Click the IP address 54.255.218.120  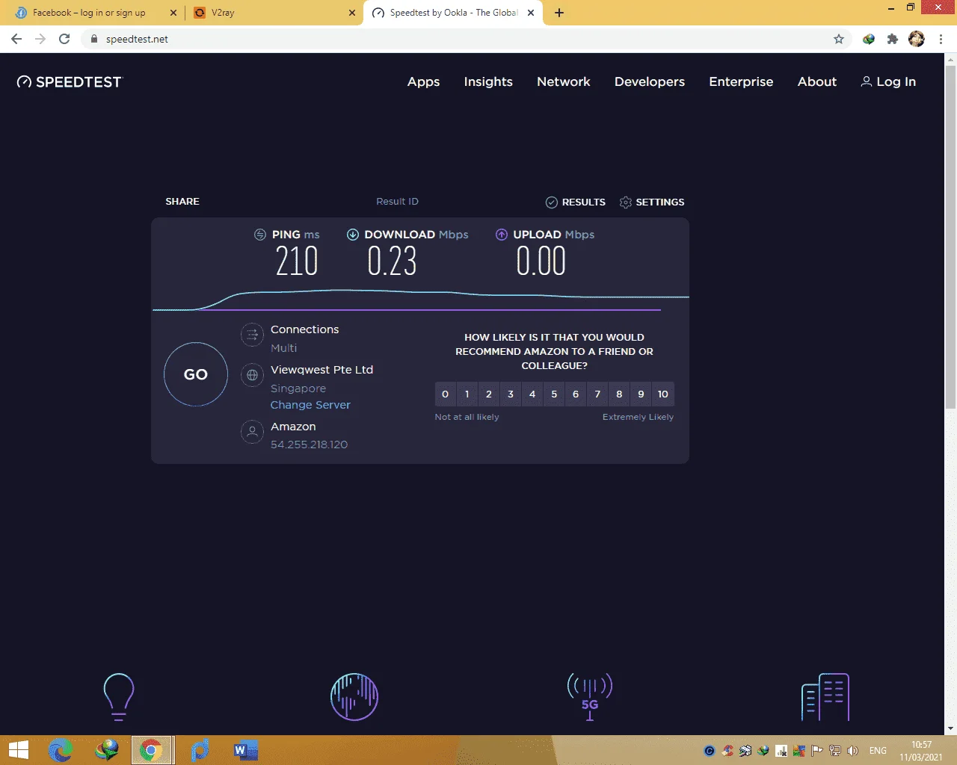coord(309,445)
